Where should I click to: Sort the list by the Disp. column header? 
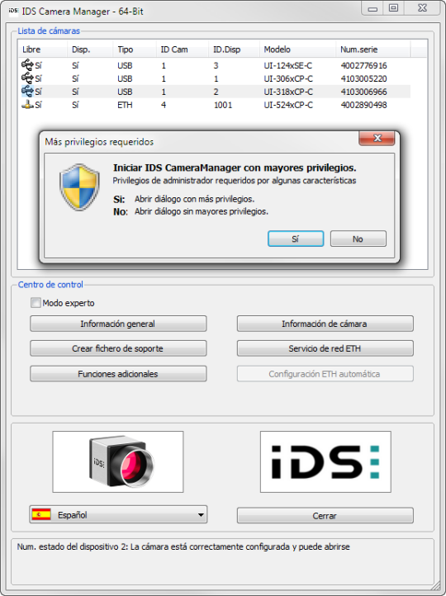(90, 50)
